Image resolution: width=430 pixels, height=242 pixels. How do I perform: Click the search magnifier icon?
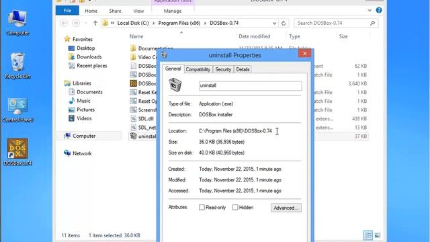click(372, 23)
